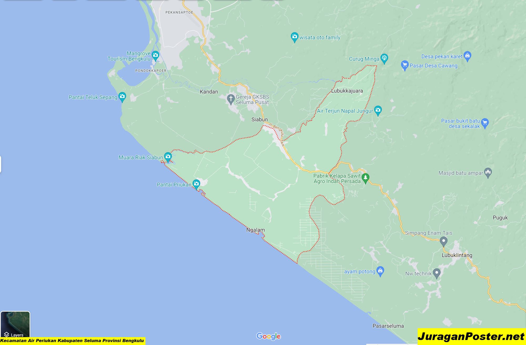This screenshot has width=526, height=345.
Task: Click the Lubukkajuara place name
Action: 347,91
